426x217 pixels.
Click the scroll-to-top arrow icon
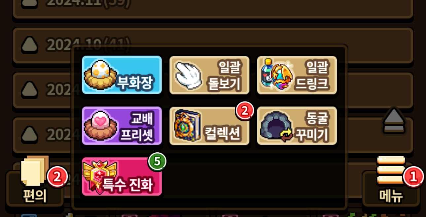(394, 120)
